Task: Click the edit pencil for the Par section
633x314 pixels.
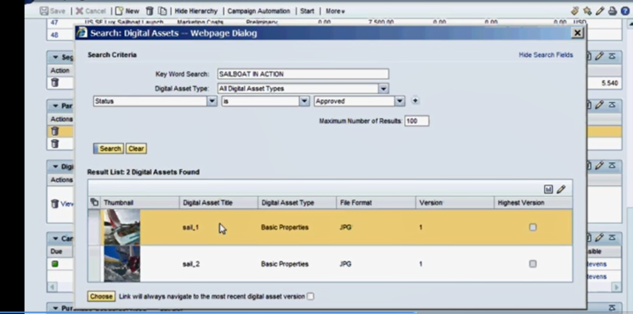Action: 600,105
